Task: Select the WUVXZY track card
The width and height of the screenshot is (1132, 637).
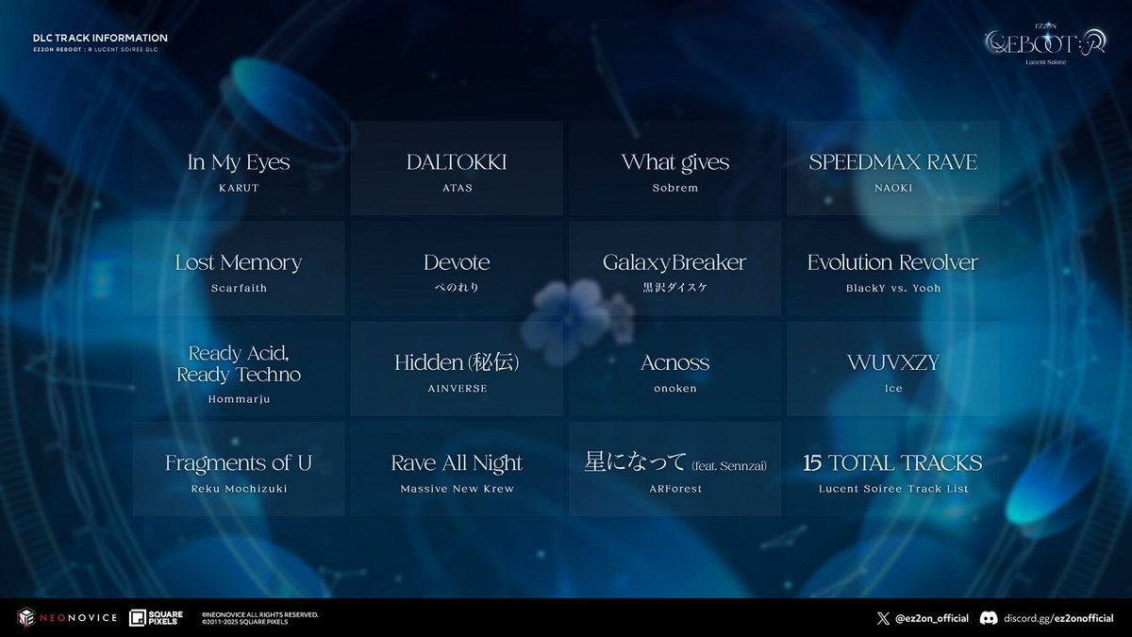Action: click(893, 369)
